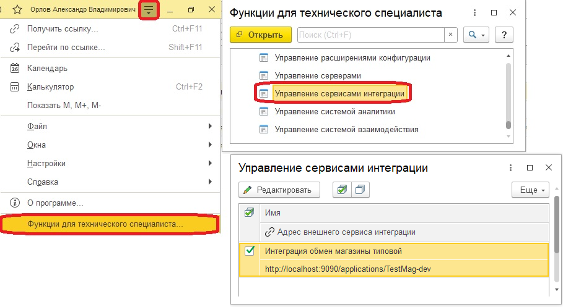Open the Еще dropdown menu
Image resolution: width=563 pixels, height=307 pixels.
(531, 190)
